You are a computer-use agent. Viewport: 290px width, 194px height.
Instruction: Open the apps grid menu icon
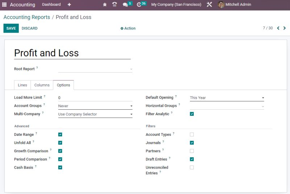pyautogui.click(x=4, y=4)
